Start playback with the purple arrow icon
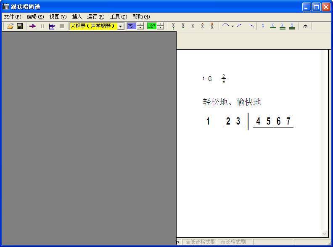The width and height of the screenshot is (333, 247). tap(33, 26)
